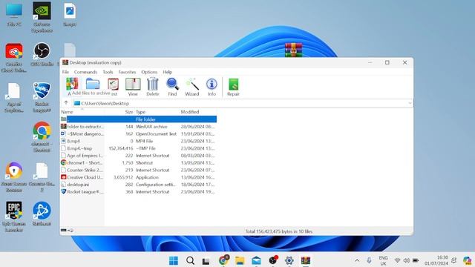
Task: Click the WinRAR taskbar icon
Action: (306, 260)
